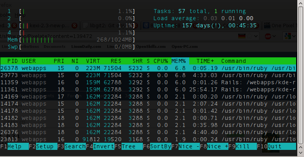Select process row with PID 26376
This screenshot has width=304, height=157.
click(148, 132)
